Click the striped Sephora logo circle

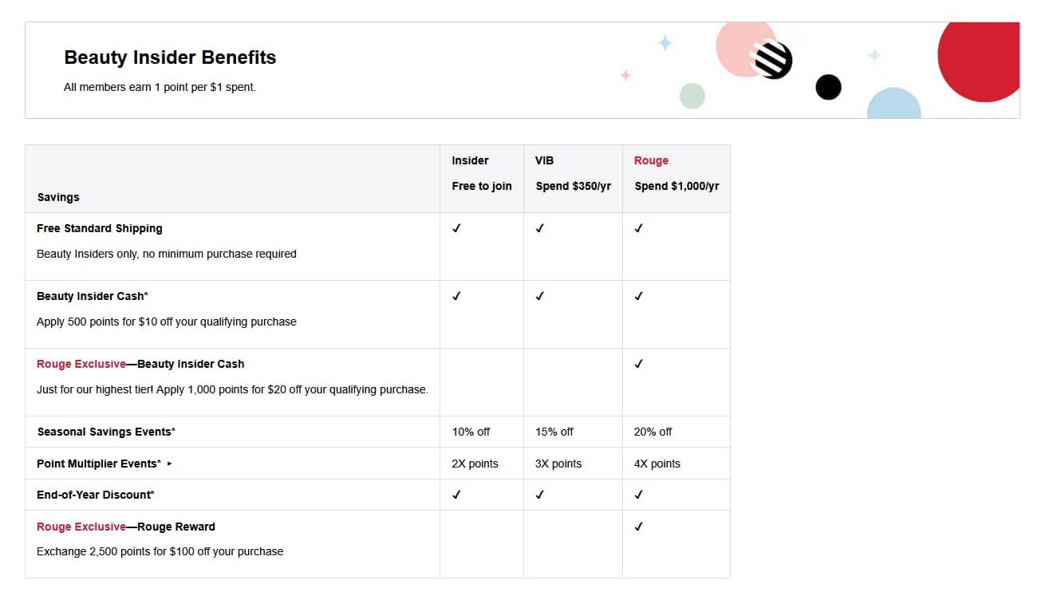point(772,60)
